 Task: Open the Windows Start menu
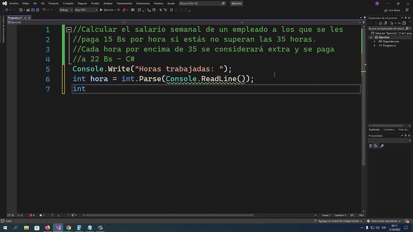click(5, 228)
